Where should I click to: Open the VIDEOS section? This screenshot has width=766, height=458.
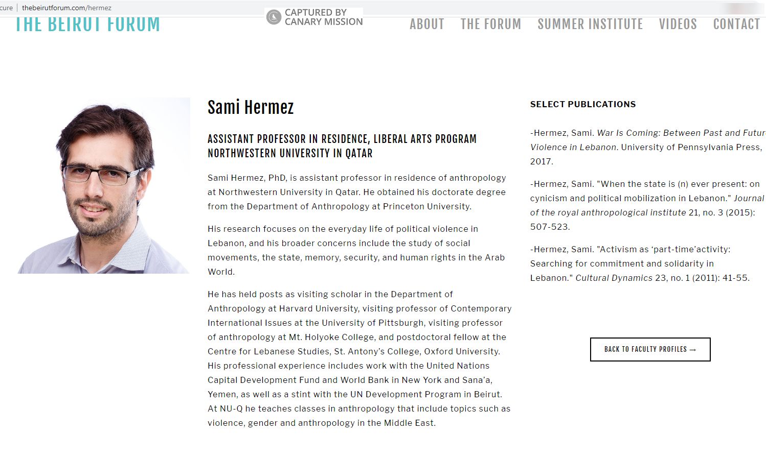click(x=678, y=24)
